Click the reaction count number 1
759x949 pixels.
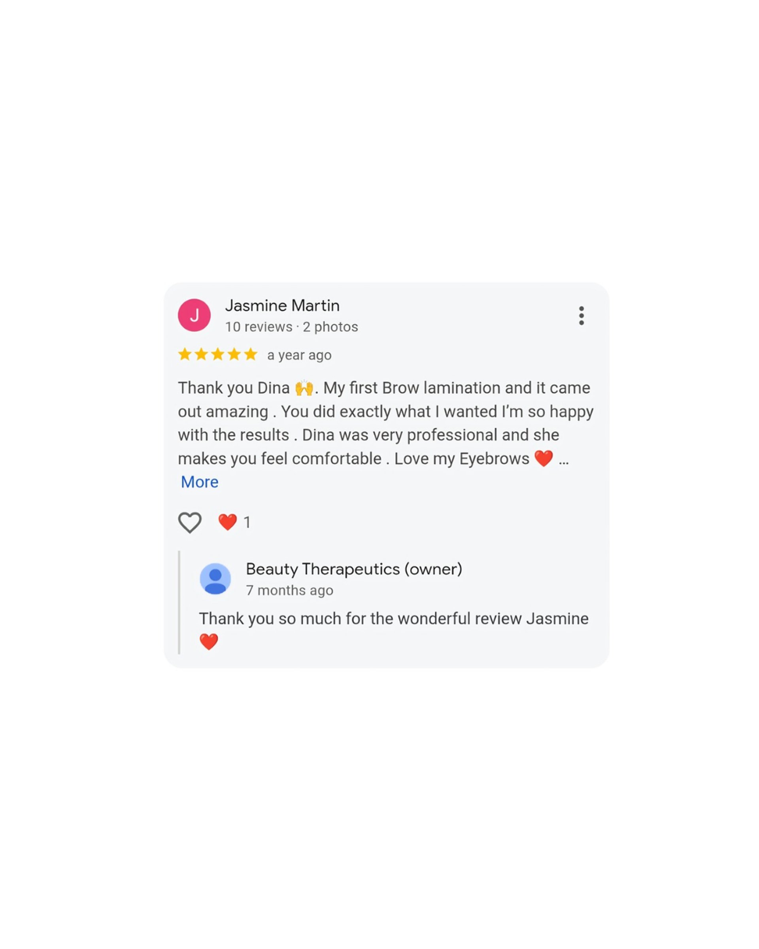(x=247, y=522)
